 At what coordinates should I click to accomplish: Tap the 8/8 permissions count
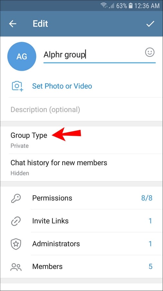coord(147,198)
